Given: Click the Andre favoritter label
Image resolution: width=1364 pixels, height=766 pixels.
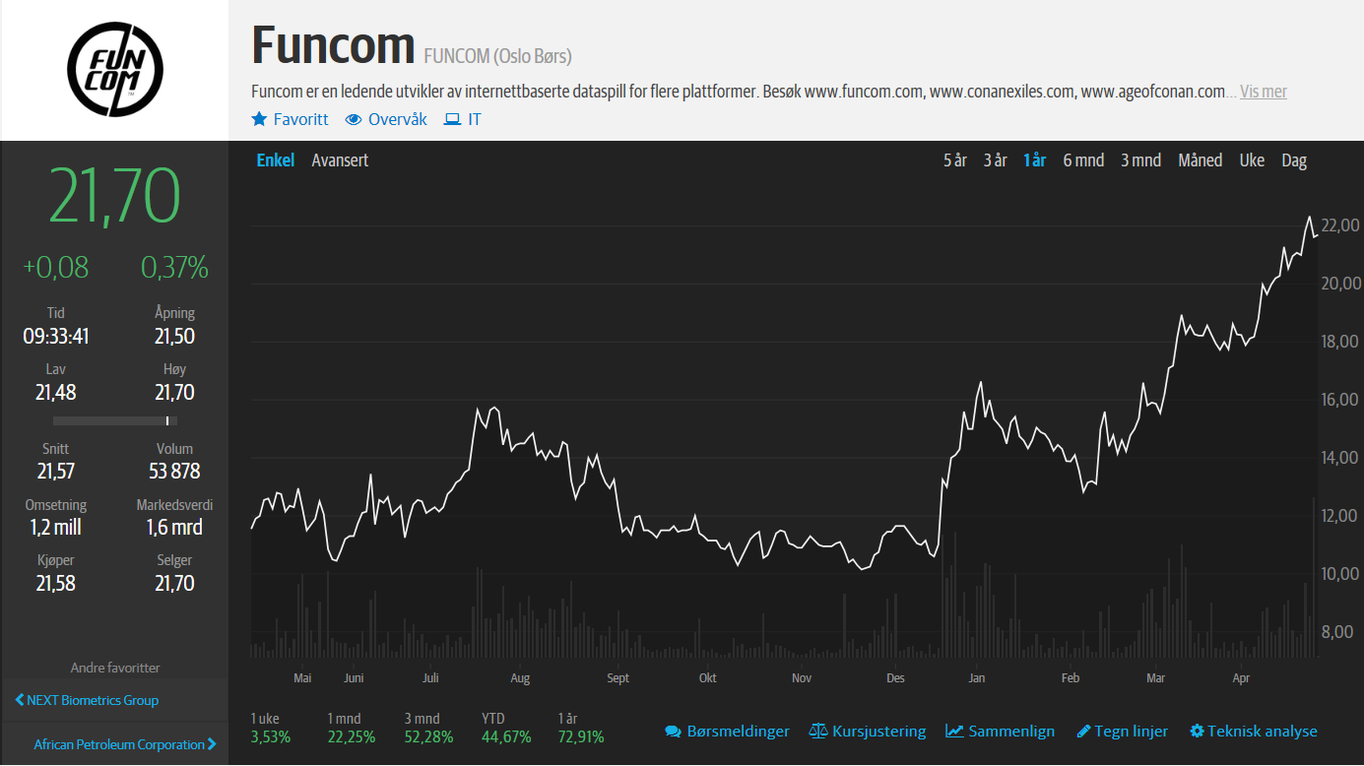Looking at the screenshot, I should (x=115, y=668).
